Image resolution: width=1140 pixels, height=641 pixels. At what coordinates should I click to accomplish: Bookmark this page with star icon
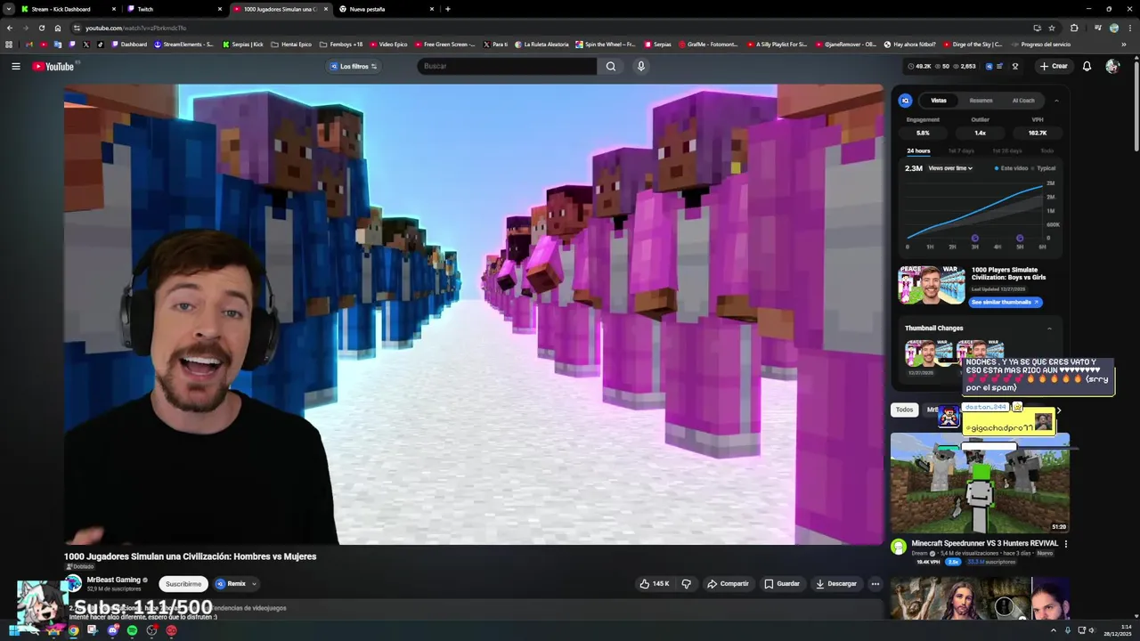(1052, 28)
